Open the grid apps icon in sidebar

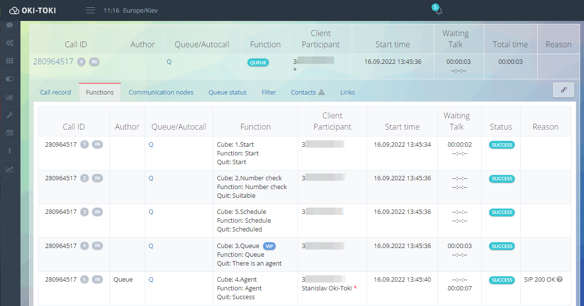9,61
